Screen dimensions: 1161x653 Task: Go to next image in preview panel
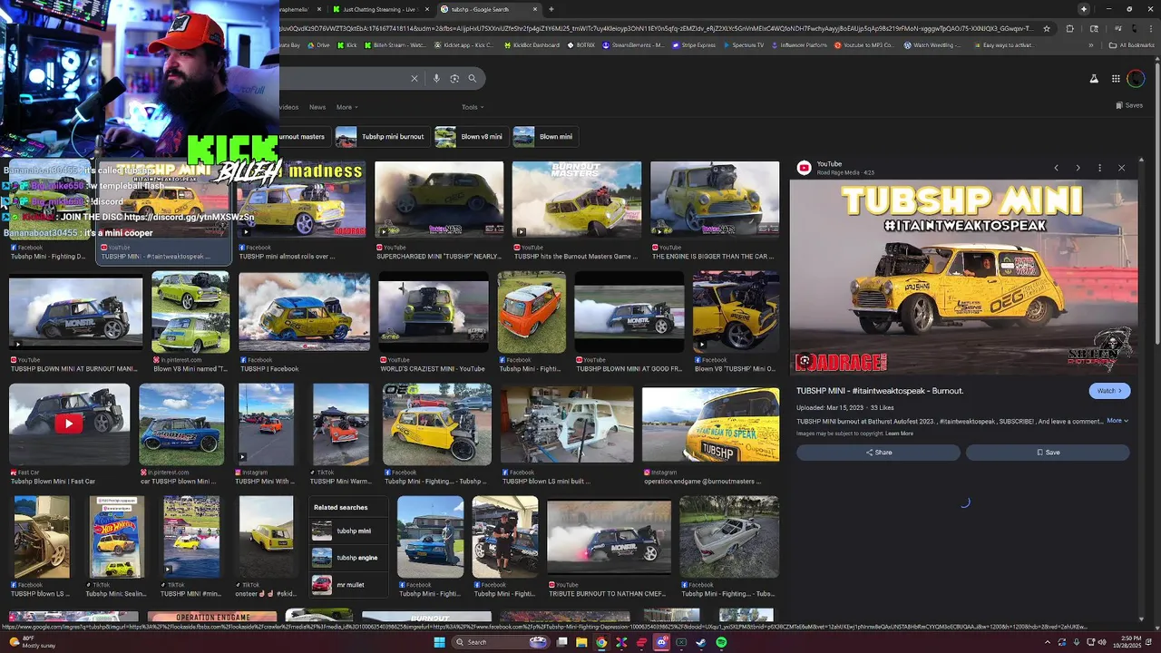click(x=1078, y=168)
